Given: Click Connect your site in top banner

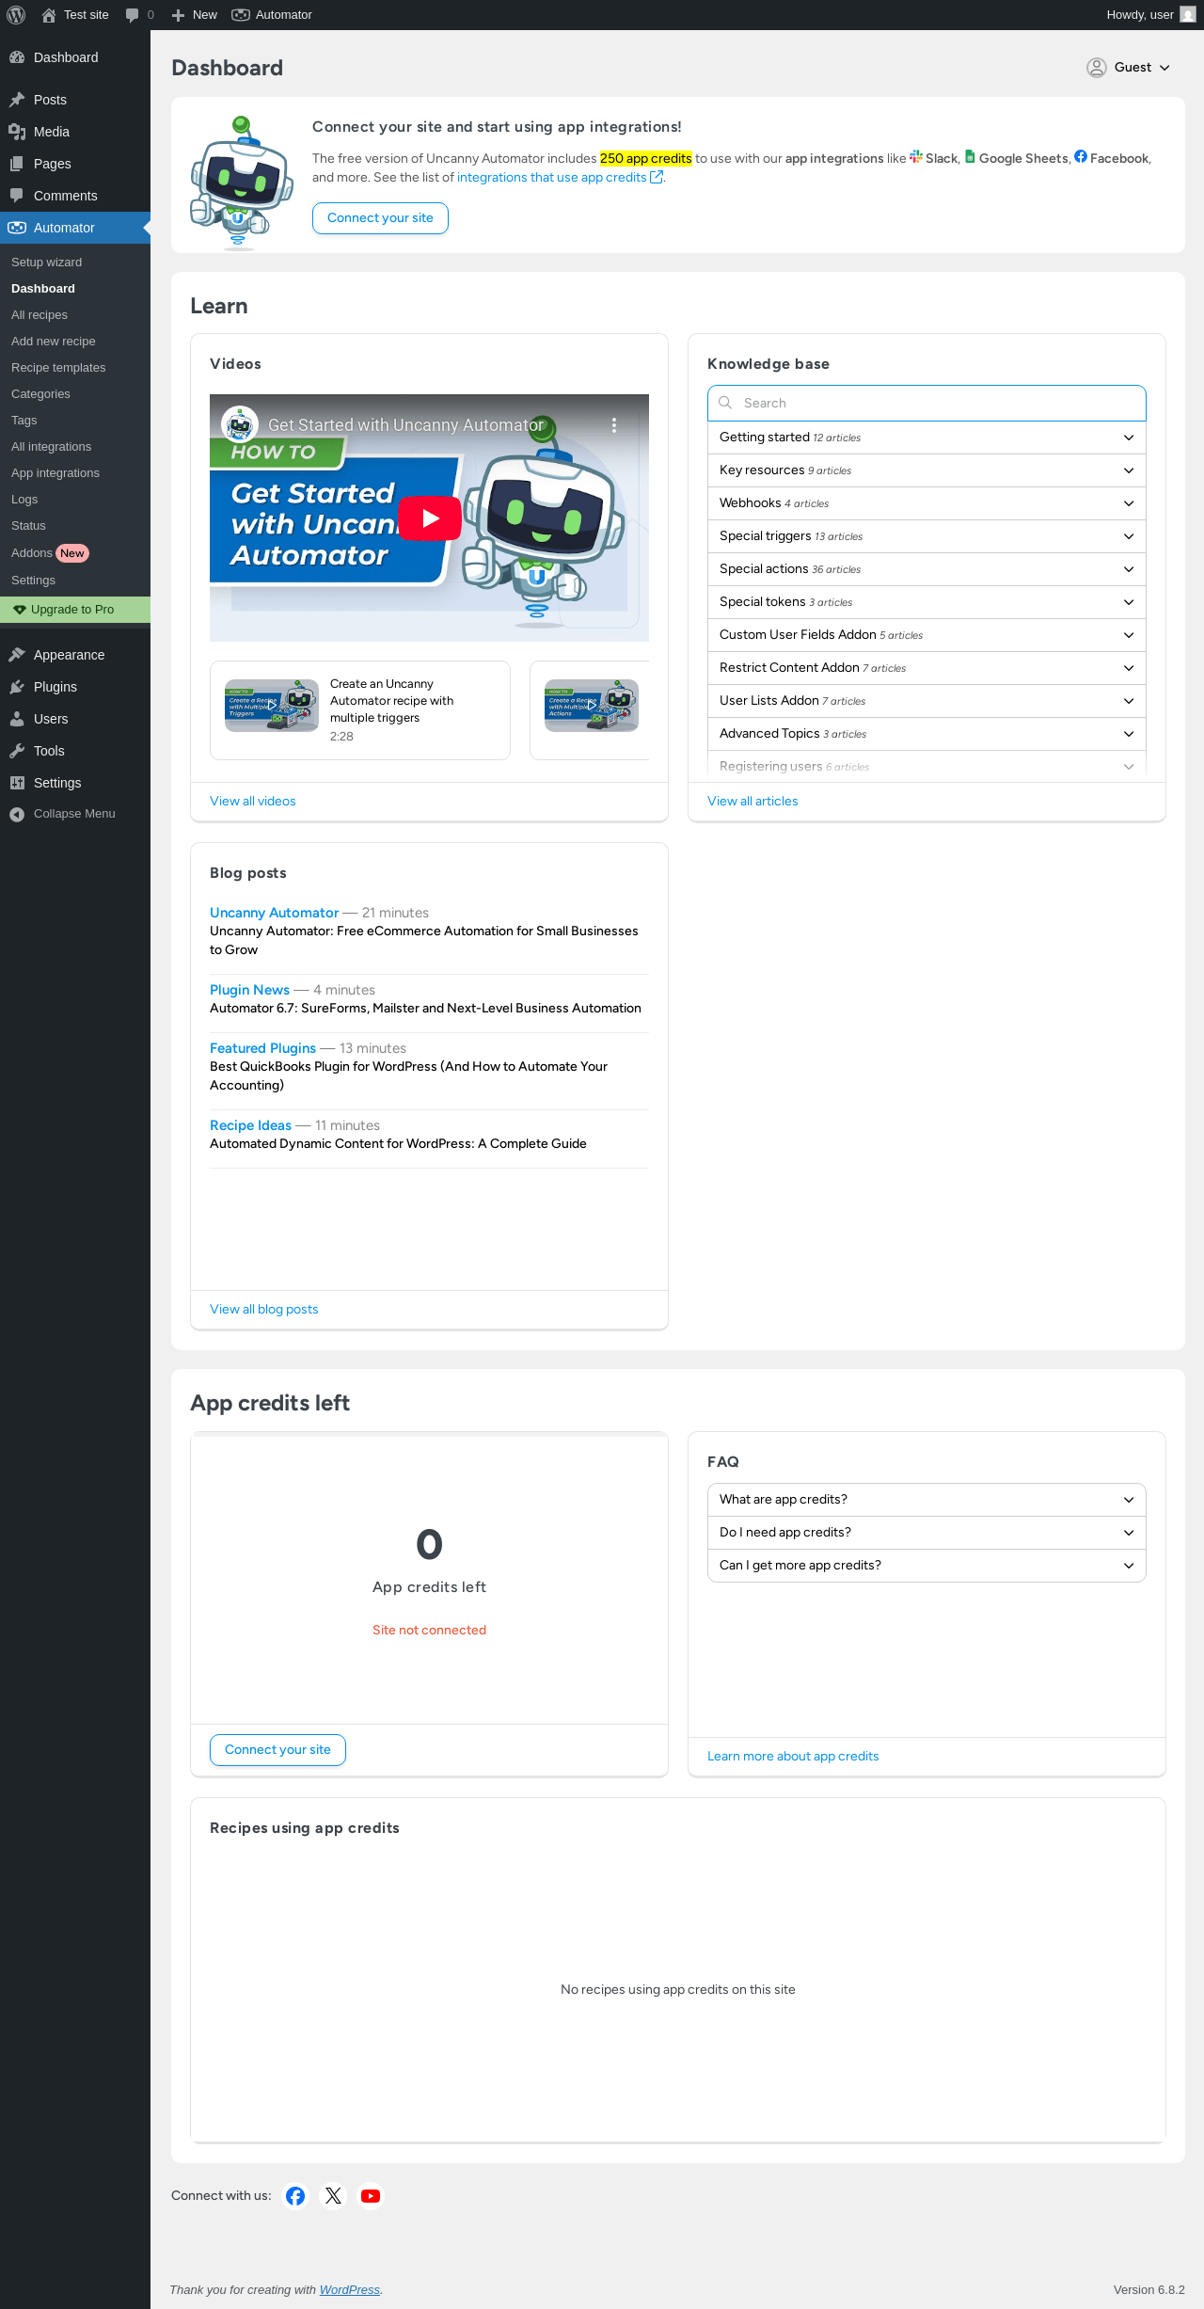Looking at the screenshot, I should [380, 218].
